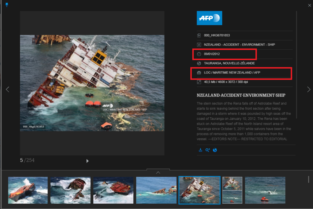This screenshot has width=313, height=209.
Task: Select the image ID 000_HKG6781853
Action: point(217,35)
